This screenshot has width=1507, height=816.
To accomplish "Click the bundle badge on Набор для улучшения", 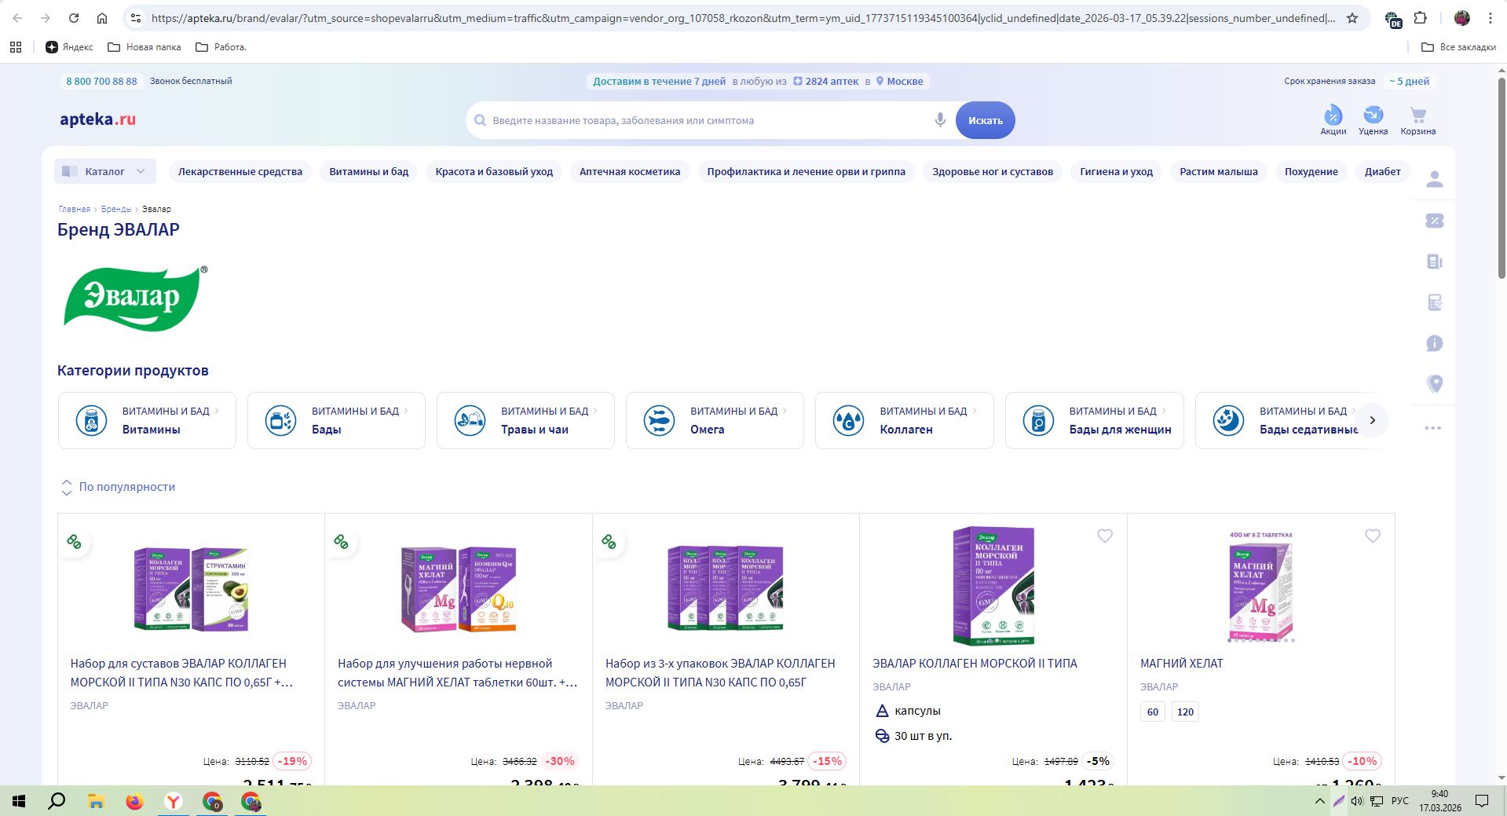I will (x=342, y=541).
